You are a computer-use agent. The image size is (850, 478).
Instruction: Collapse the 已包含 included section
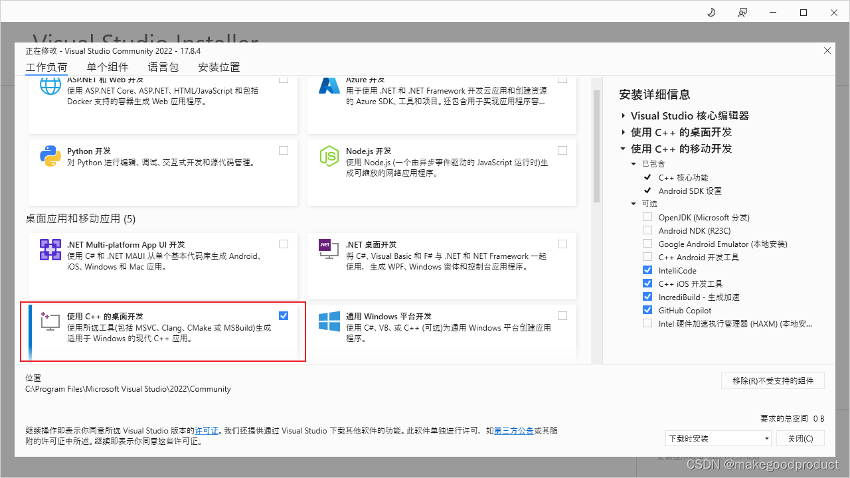click(634, 164)
